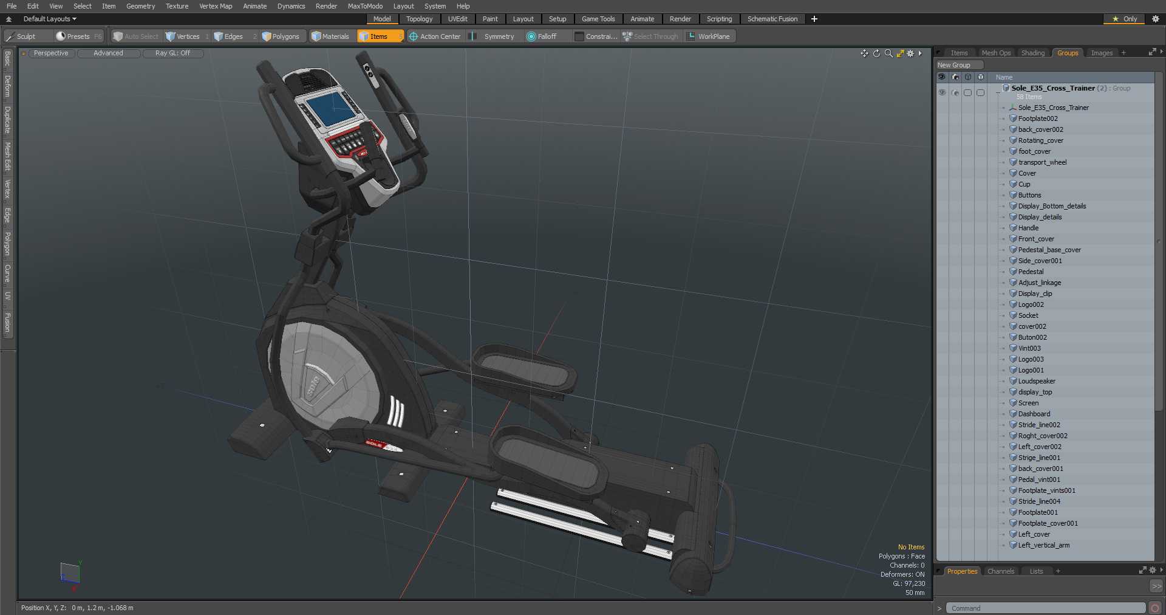Viewport: 1166px width, 615px height.
Task: Open the Constraints dropdown
Action: click(x=596, y=36)
